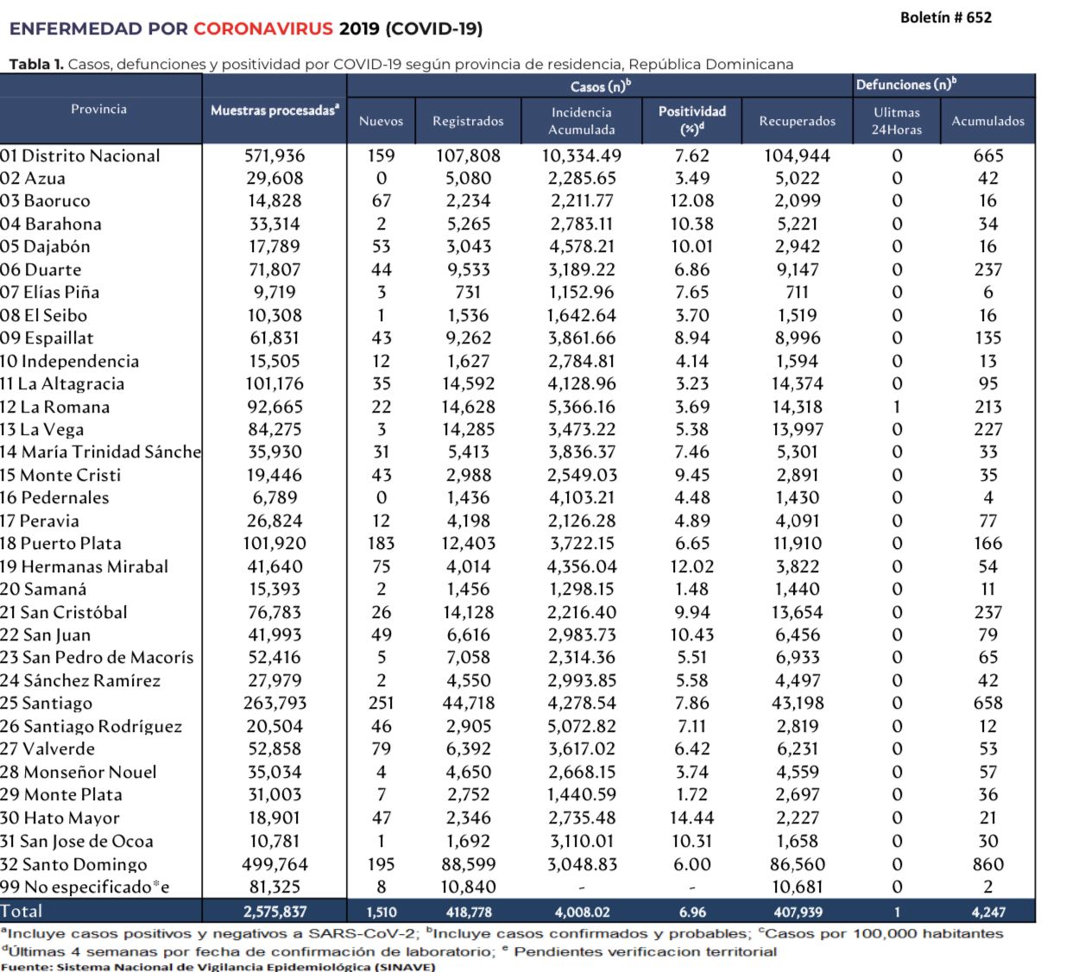
Task: Click the Incidencia Acumulada header
Action: click(582, 121)
